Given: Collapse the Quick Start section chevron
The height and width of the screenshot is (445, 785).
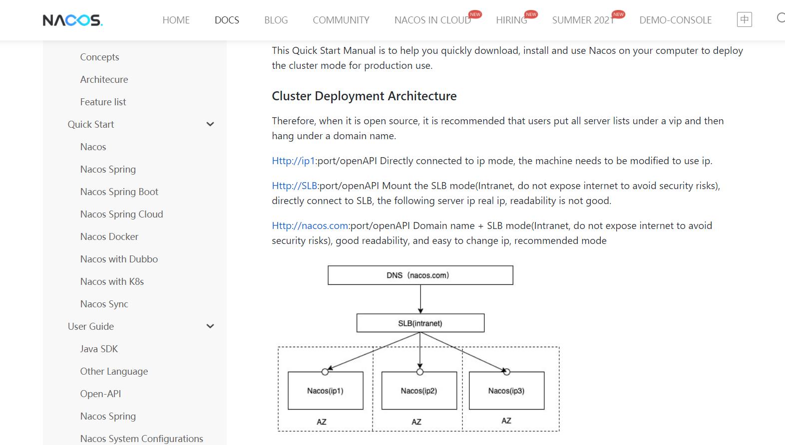Looking at the screenshot, I should coord(210,124).
